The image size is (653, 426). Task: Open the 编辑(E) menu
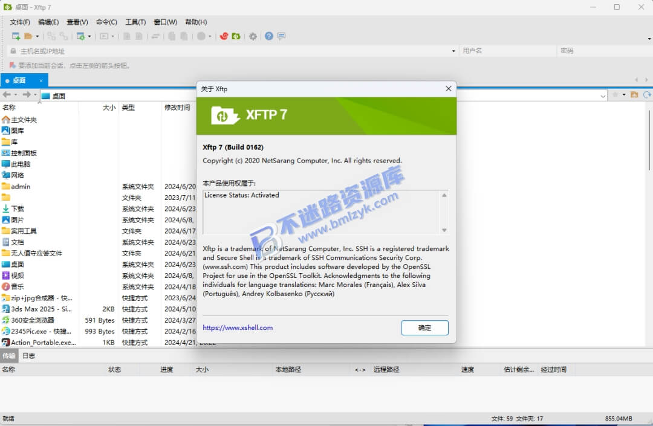(48, 22)
